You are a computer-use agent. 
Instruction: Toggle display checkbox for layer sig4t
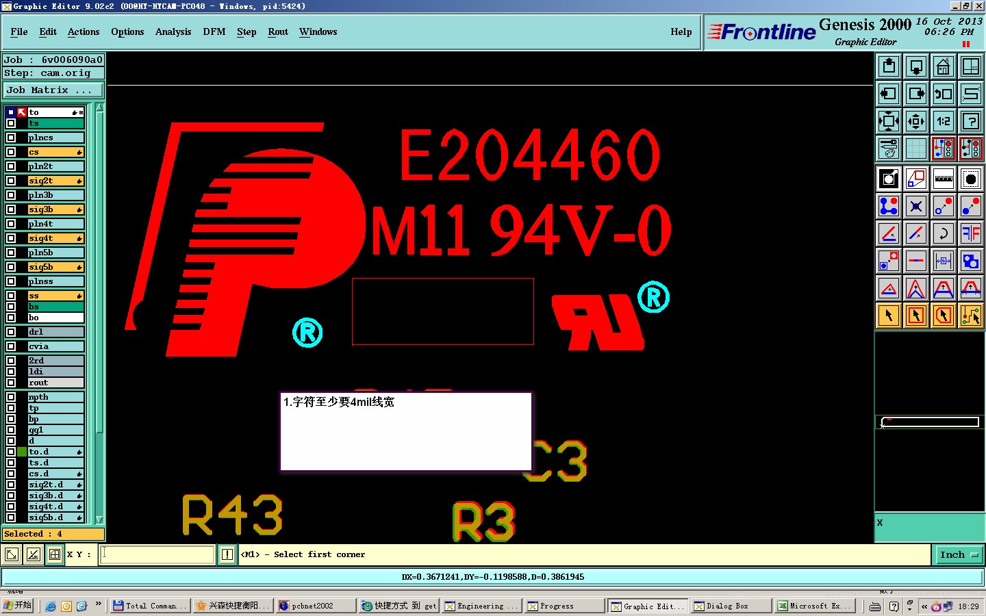coord(11,238)
